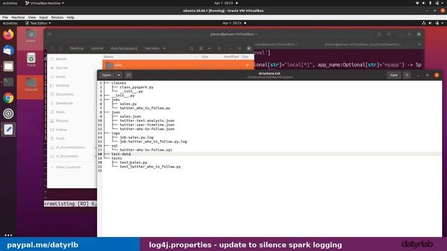This screenshot has height=251, width=447.
Task: Sort by the Size column header
Action: coord(205,57)
